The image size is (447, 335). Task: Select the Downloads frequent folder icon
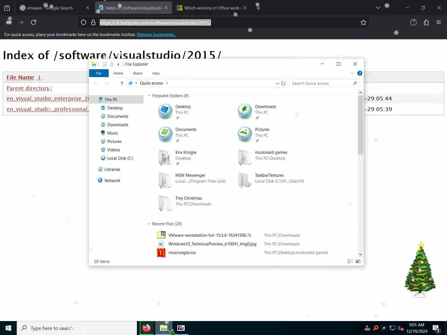pyautogui.click(x=245, y=111)
